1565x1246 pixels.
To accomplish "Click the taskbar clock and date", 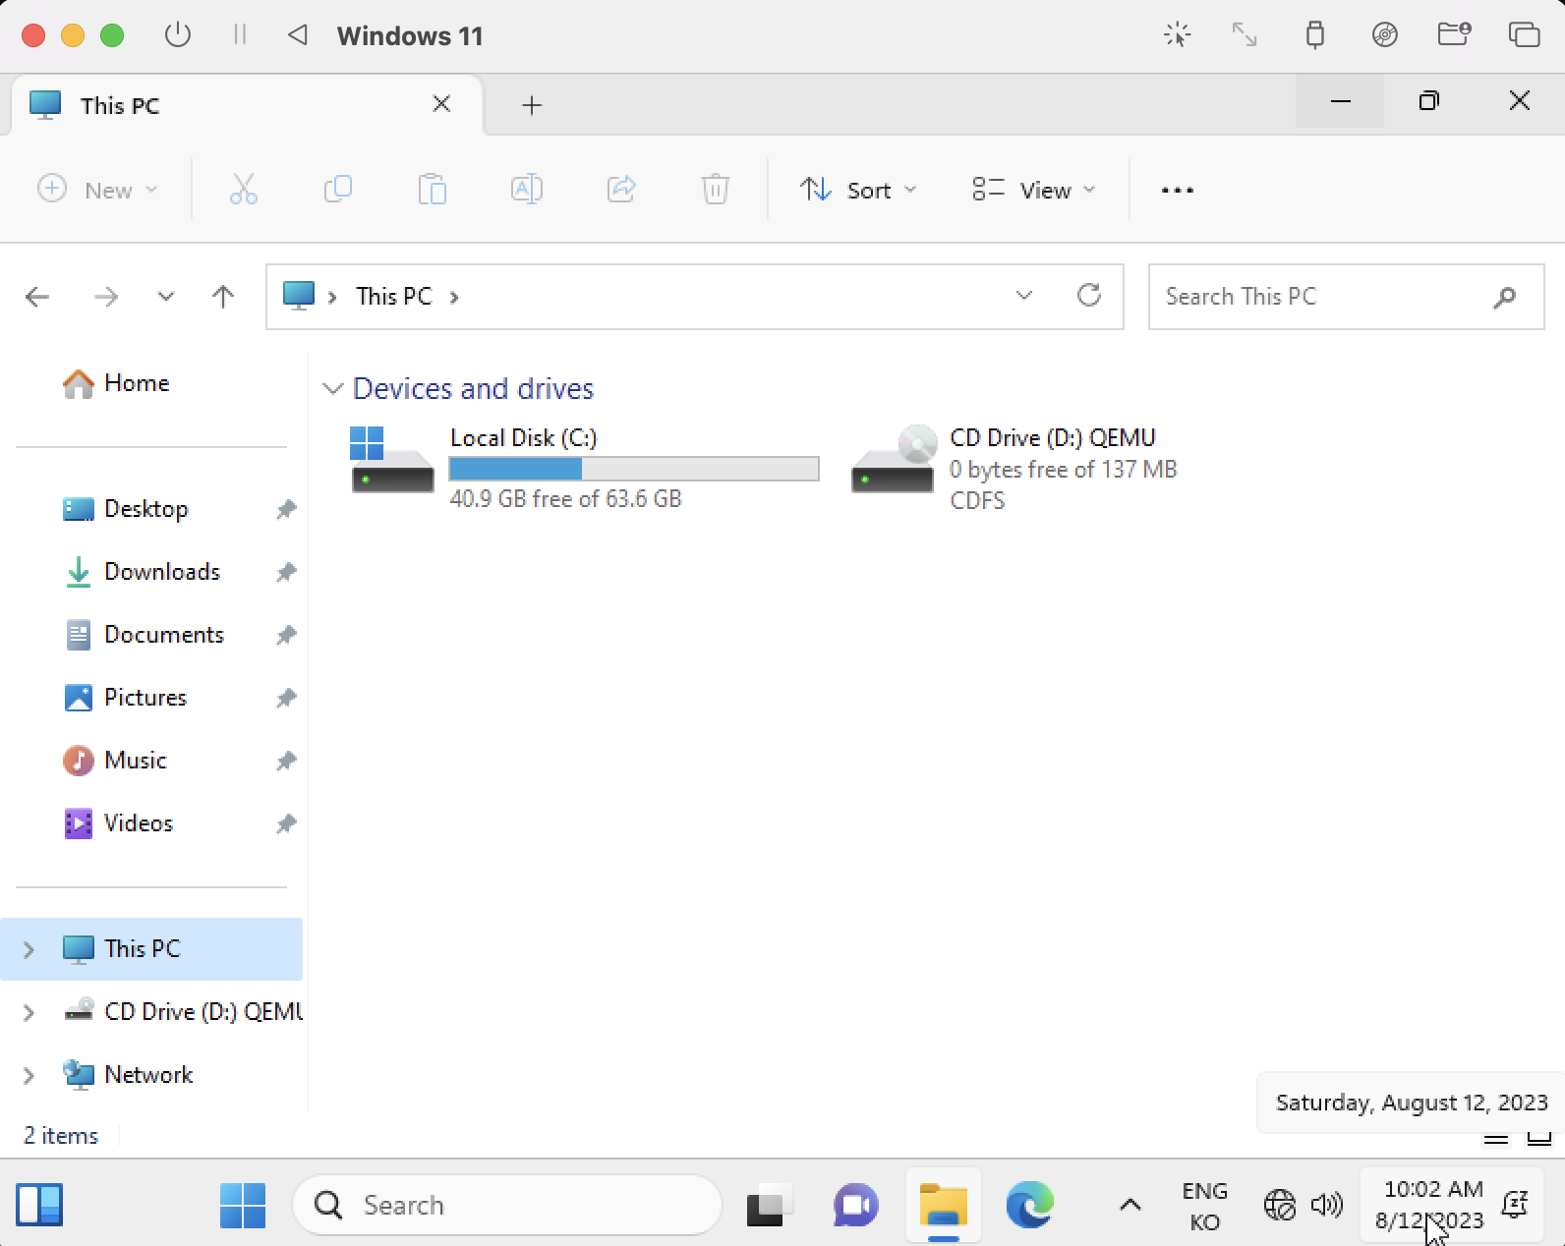I will point(1430,1205).
